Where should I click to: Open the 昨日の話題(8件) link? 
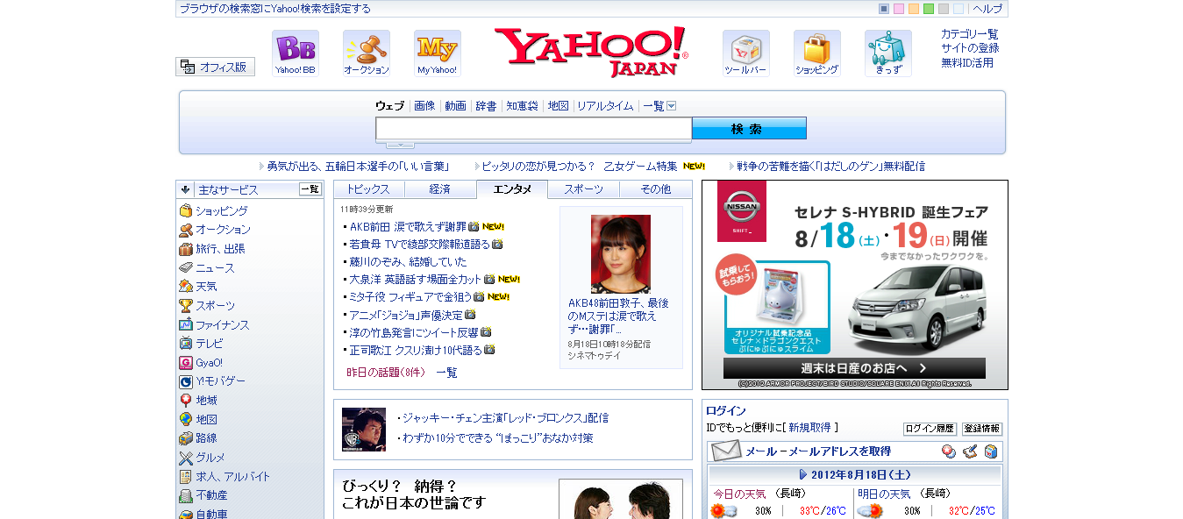click(x=386, y=373)
